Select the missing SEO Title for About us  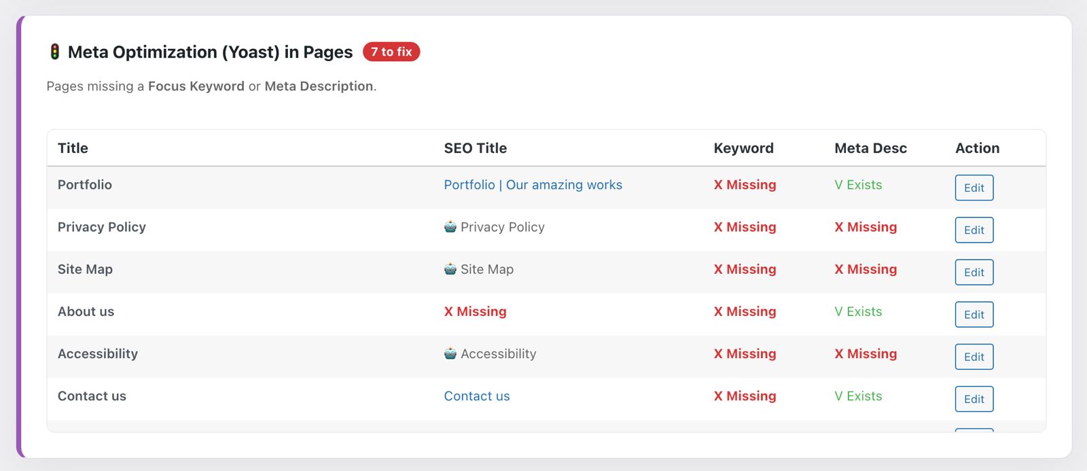[475, 311]
